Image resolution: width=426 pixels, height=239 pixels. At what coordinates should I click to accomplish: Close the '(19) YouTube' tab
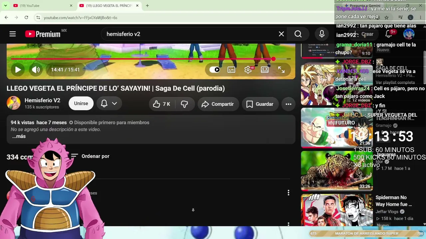tap(71, 6)
